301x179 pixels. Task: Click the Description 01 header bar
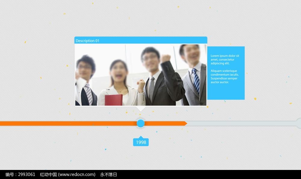tap(141, 40)
